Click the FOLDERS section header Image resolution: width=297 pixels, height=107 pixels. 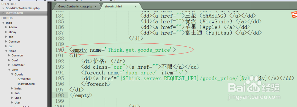pyautogui.click(x=7, y=18)
